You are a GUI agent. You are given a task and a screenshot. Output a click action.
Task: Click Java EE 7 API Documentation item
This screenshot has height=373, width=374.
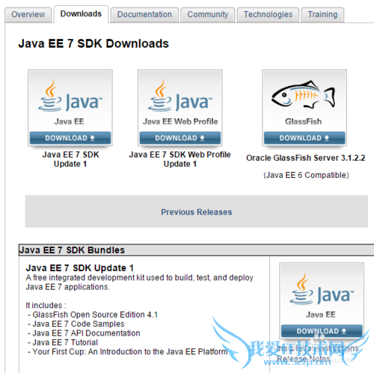(x=86, y=333)
